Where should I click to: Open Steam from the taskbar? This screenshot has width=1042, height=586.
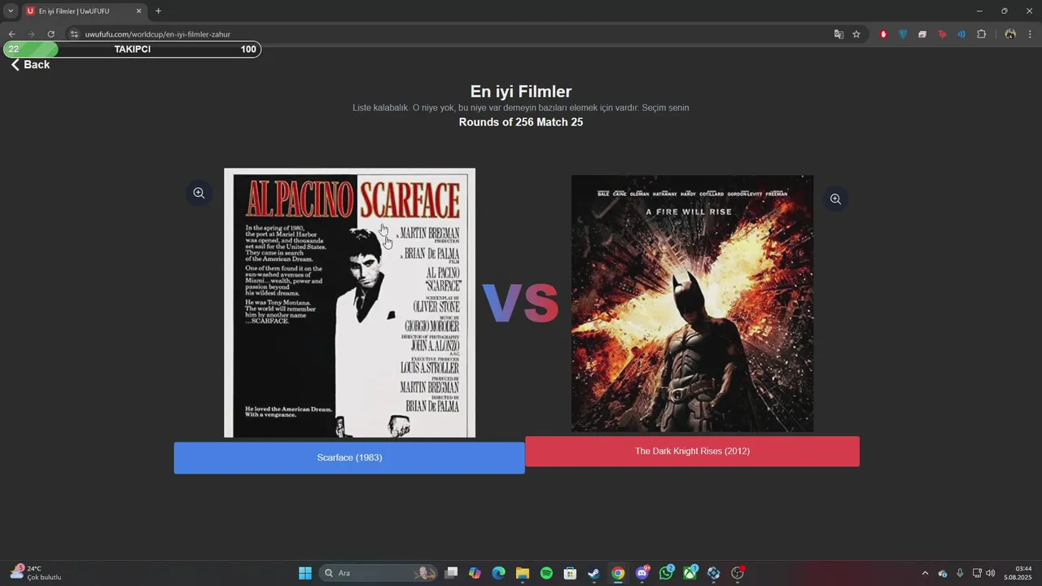[593, 573]
